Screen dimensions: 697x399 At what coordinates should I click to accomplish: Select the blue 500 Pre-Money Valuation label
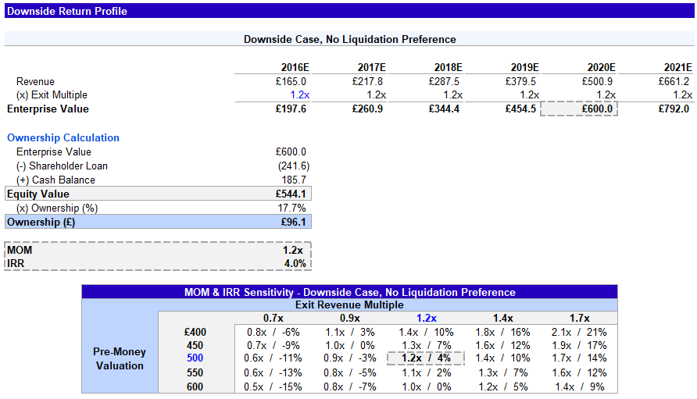coord(195,358)
